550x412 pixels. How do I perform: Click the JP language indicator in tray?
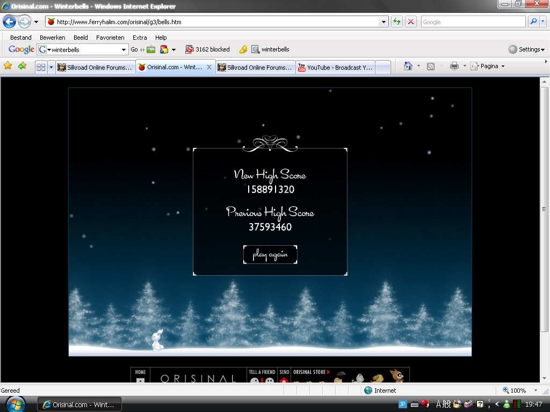(x=402, y=404)
